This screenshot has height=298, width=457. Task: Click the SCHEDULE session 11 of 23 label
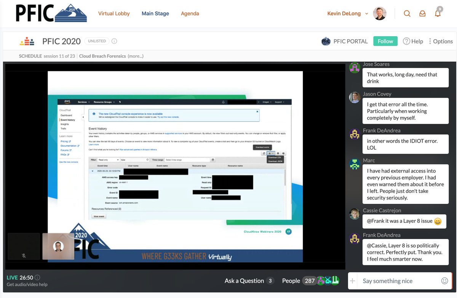pyautogui.click(x=47, y=56)
